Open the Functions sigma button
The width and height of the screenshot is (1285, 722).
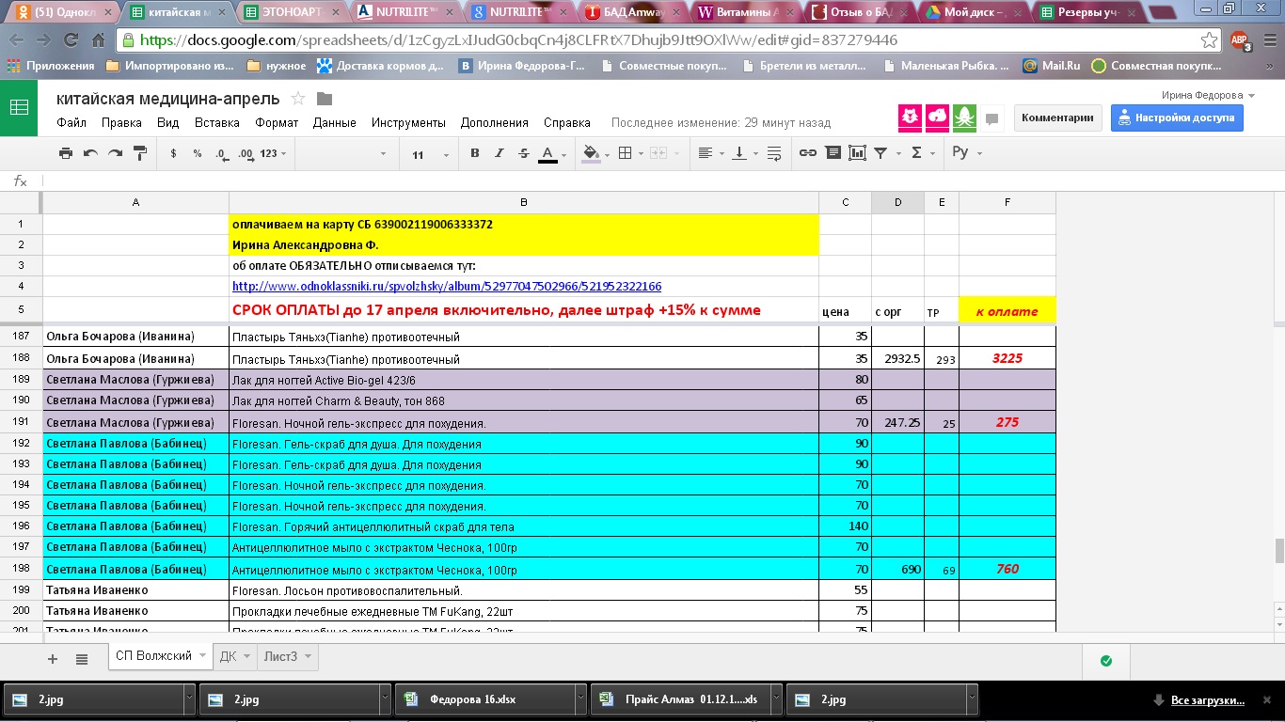917,153
